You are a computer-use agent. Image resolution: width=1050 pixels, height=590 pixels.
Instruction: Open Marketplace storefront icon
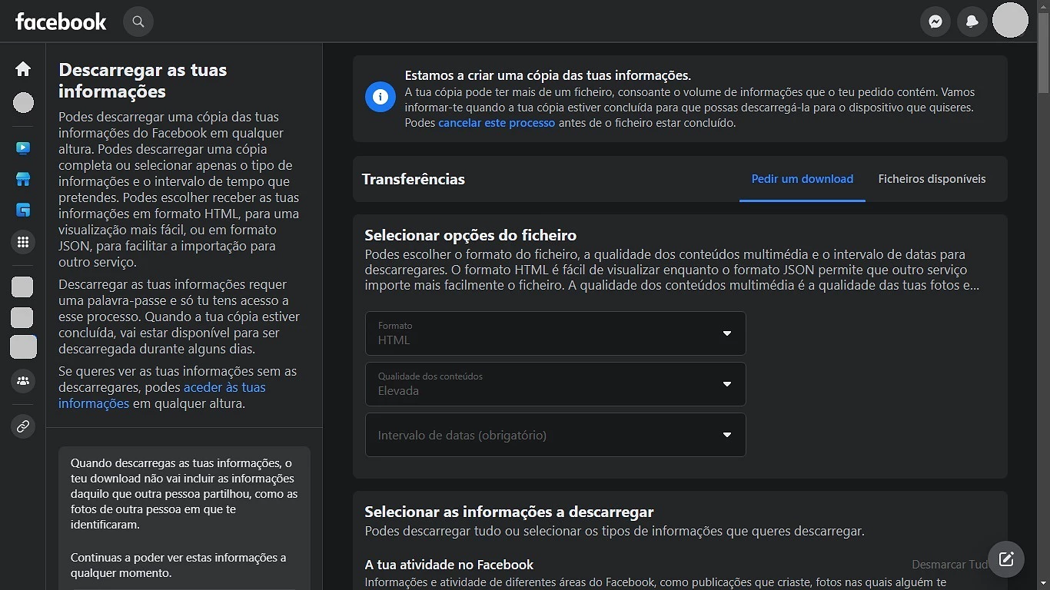point(23,179)
